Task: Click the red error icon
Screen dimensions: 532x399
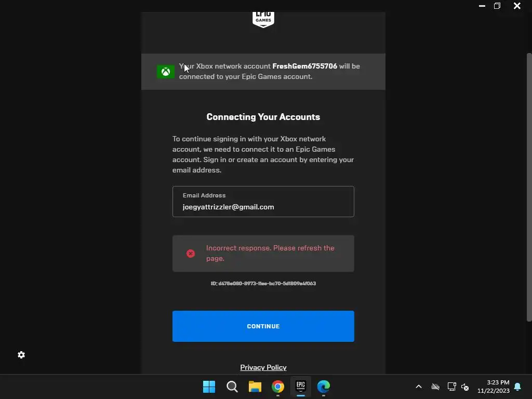Action: (191, 254)
